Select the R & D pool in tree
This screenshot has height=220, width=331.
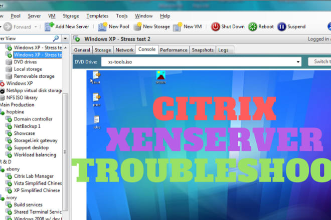tap(6, 162)
